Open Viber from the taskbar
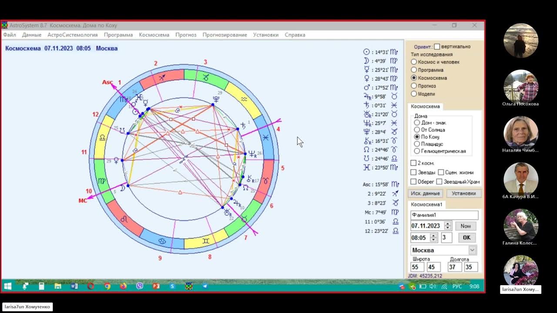557x313 pixels. (140, 286)
